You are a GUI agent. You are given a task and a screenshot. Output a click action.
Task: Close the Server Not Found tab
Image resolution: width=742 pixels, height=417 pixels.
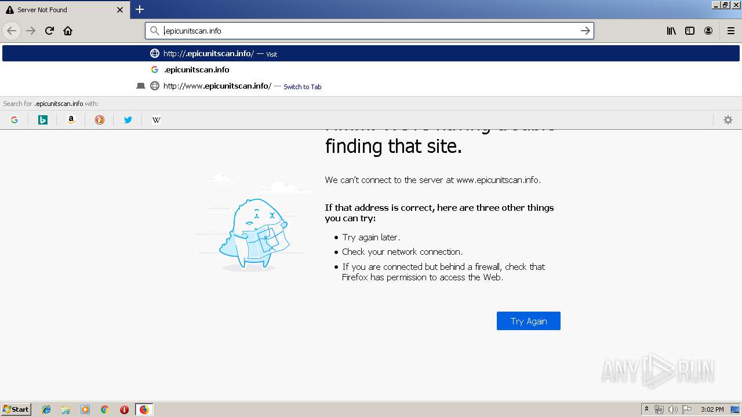pos(120,10)
